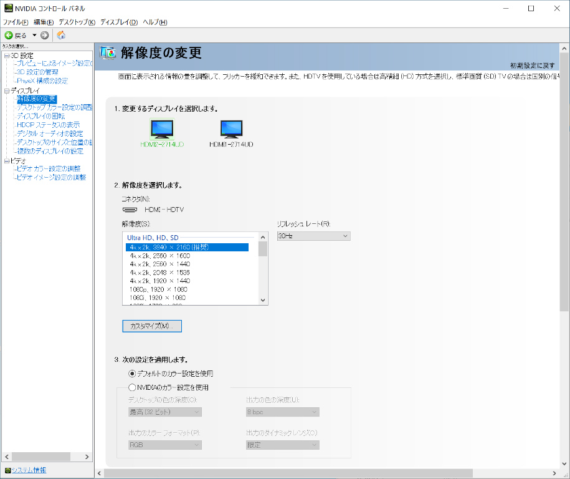The width and height of the screenshot is (570, 479).
Task: Click the システム情報 link
Action: [x=29, y=470]
